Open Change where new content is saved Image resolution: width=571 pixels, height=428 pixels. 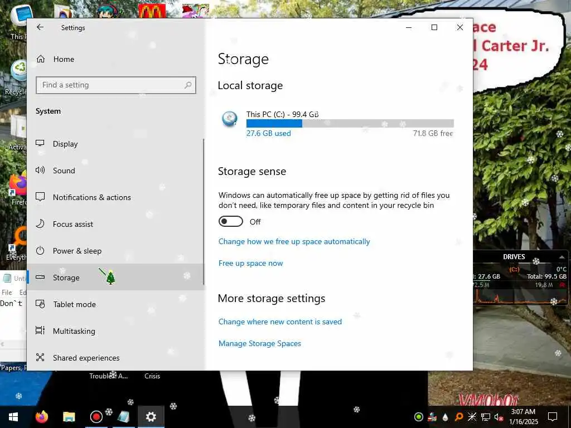pyautogui.click(x=280, y=322)
